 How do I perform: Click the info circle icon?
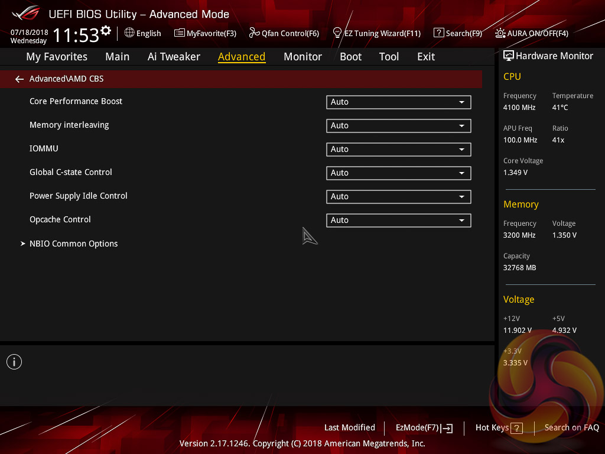coord(14,362)
